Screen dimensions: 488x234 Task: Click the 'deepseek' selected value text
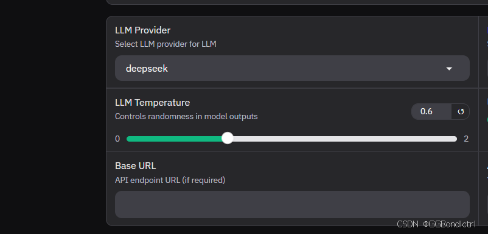[x=147, y=69]
